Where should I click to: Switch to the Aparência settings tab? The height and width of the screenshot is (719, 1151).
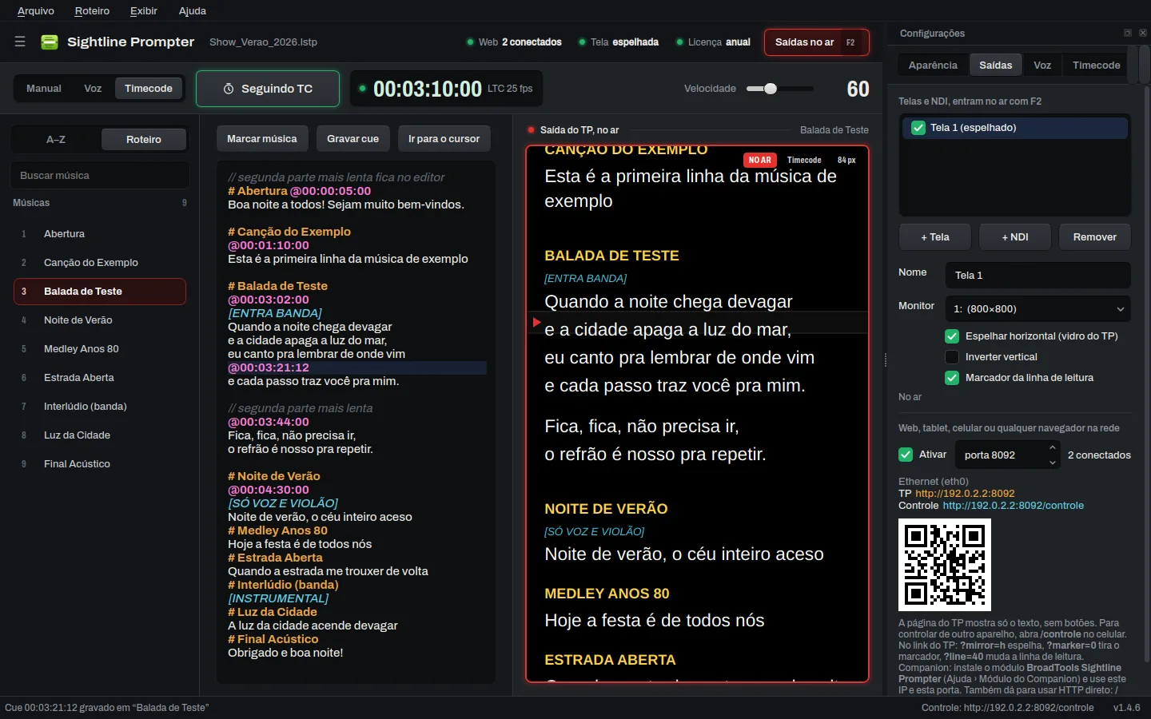(933, 66)
